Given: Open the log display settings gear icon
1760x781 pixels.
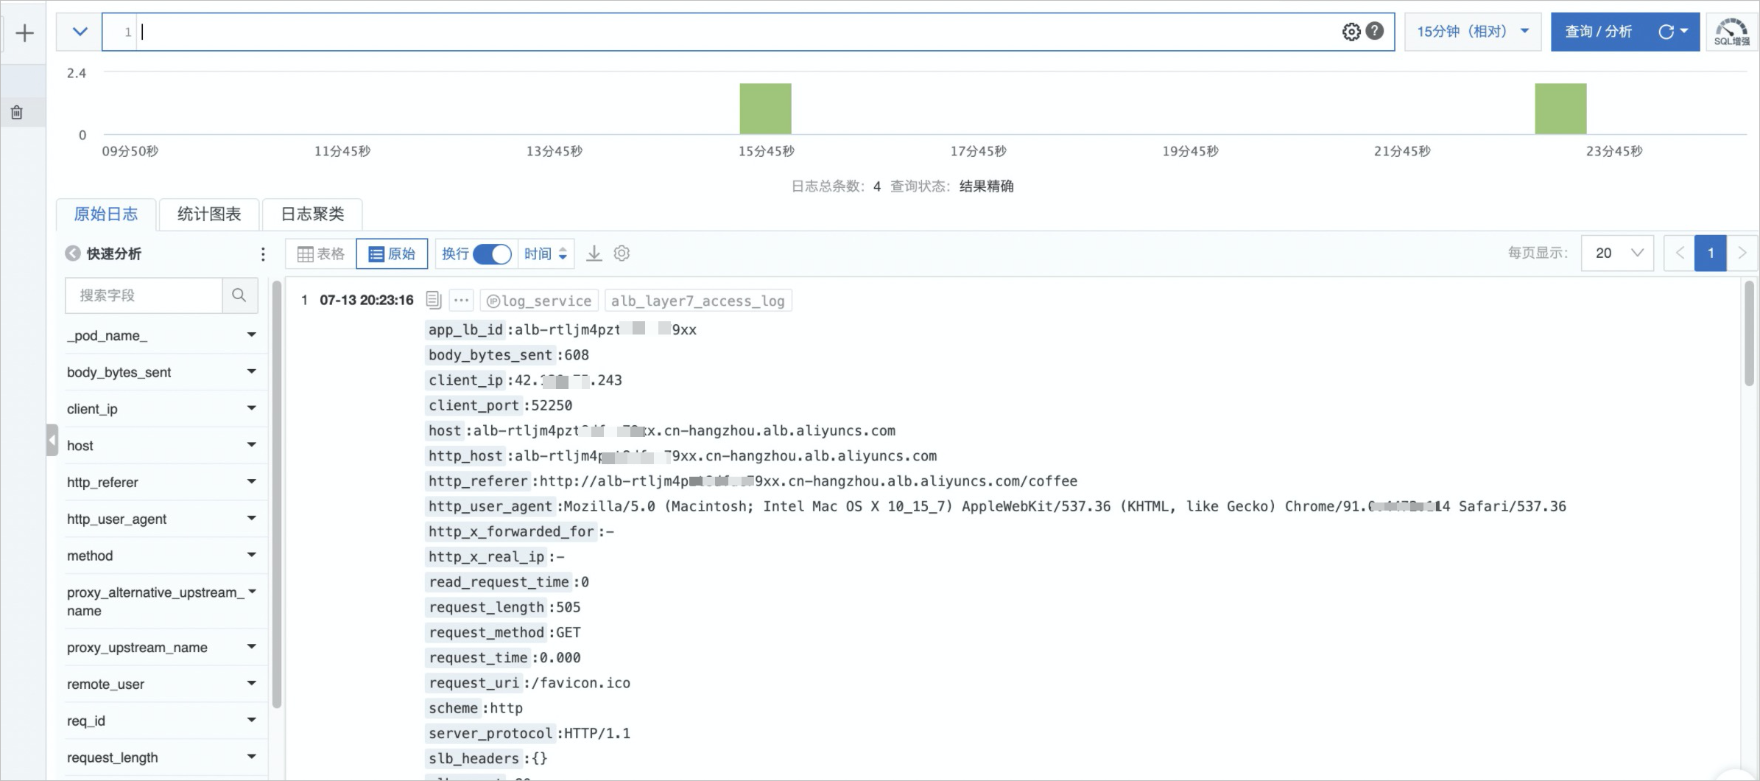Looking at the screenshot, I should 622,253.
